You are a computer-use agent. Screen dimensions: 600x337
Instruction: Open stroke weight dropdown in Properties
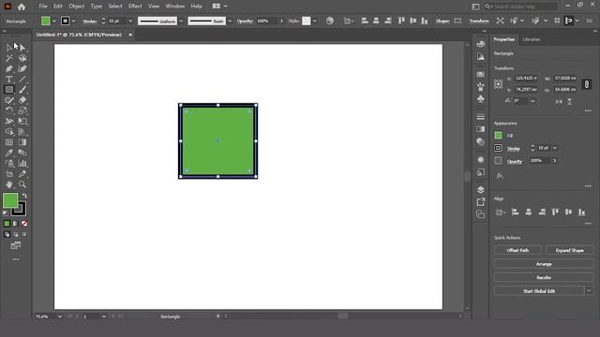click(555, 148)
